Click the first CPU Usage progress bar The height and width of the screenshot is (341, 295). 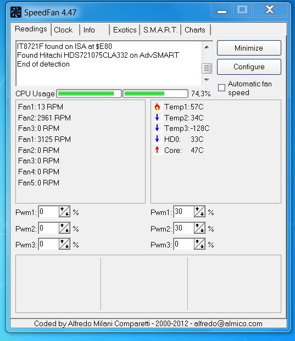coord(89,94)
